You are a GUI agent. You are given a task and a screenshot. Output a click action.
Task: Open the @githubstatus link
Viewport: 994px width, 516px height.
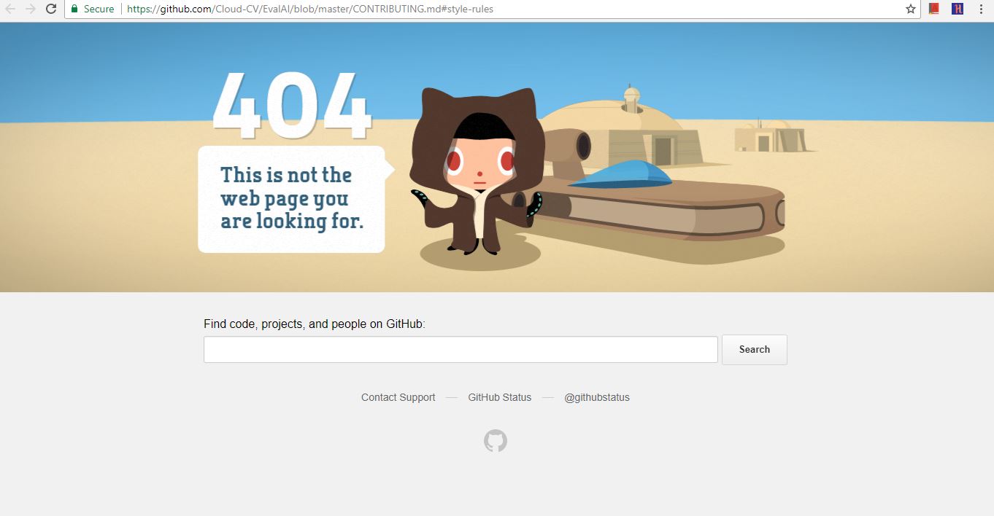tap(597, 397)
